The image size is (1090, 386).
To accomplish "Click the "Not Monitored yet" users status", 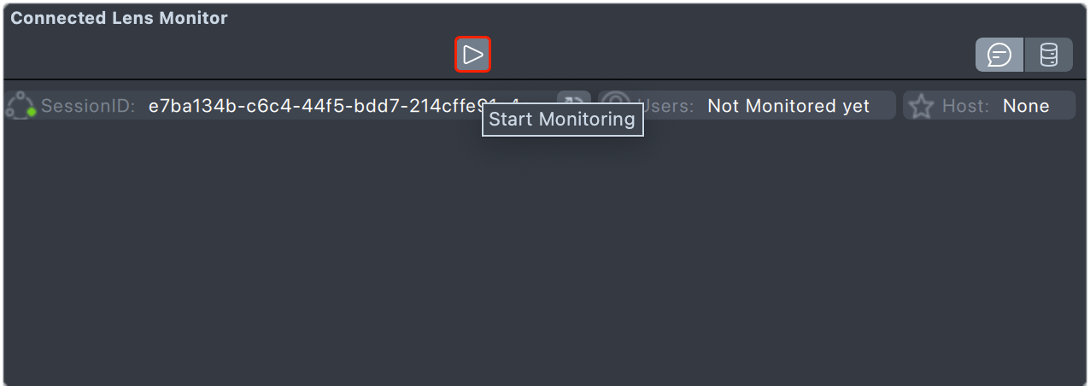I will pos(788,106).
